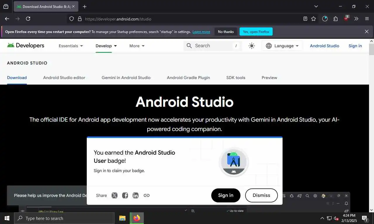Image resolution: width=374 pixels, height=224 pixels.
Task: Open the Learn more link
Action: [x=201, y=32]
